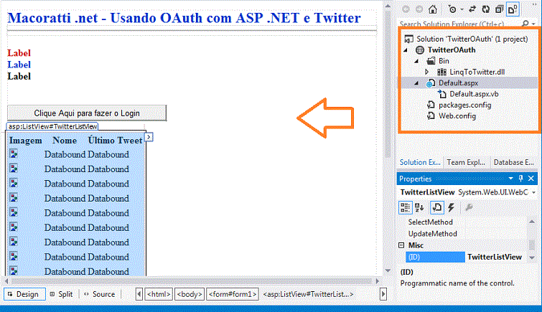Switch to Database Explorer tab
This screenshot has width=542, height=312.
pyautogui.click(x=513, y=162)
